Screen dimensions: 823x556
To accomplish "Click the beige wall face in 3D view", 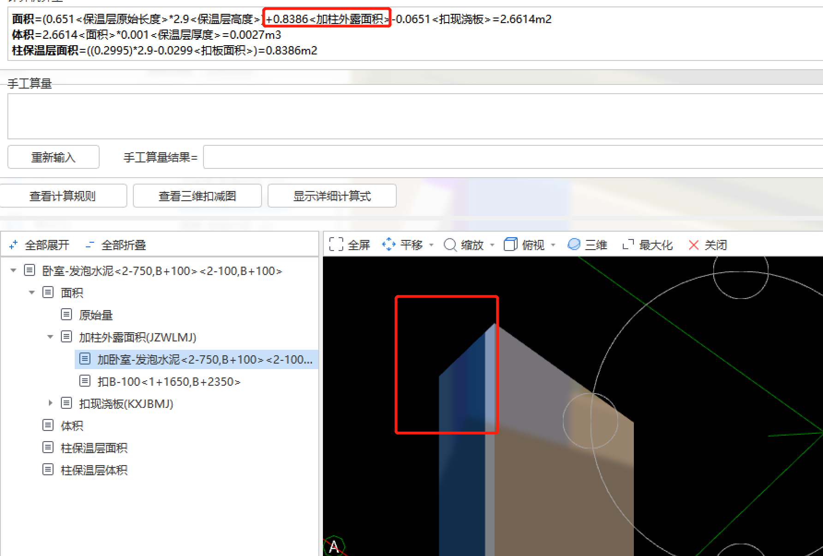I will (563, 489).
